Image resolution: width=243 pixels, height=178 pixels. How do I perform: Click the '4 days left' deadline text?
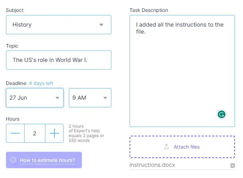point(41,83)
